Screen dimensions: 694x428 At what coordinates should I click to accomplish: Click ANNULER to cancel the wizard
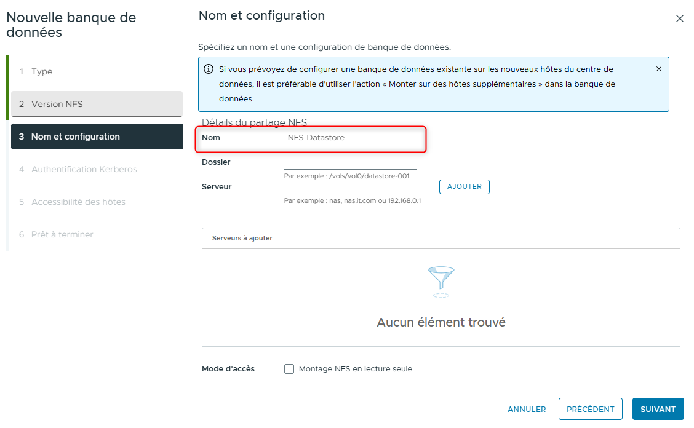click(x=527, y=409)
